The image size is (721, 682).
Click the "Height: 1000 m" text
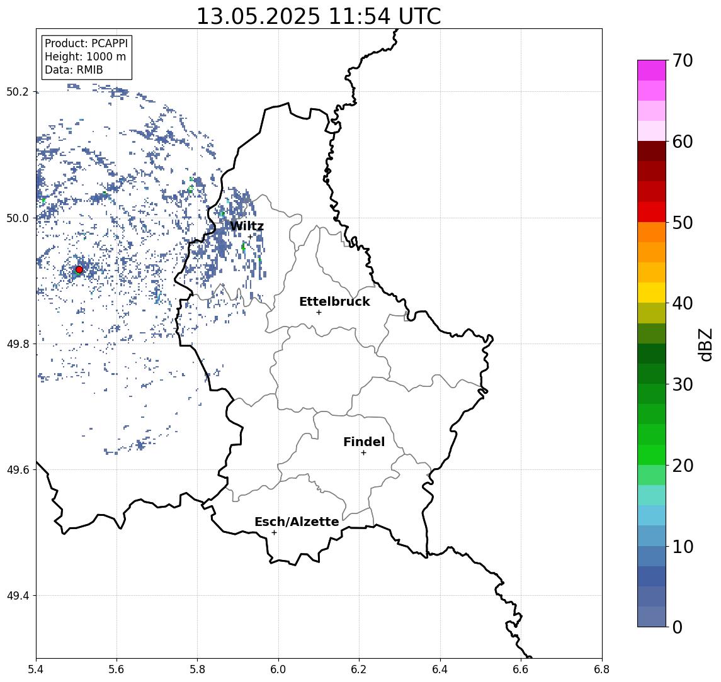[85, 57]
